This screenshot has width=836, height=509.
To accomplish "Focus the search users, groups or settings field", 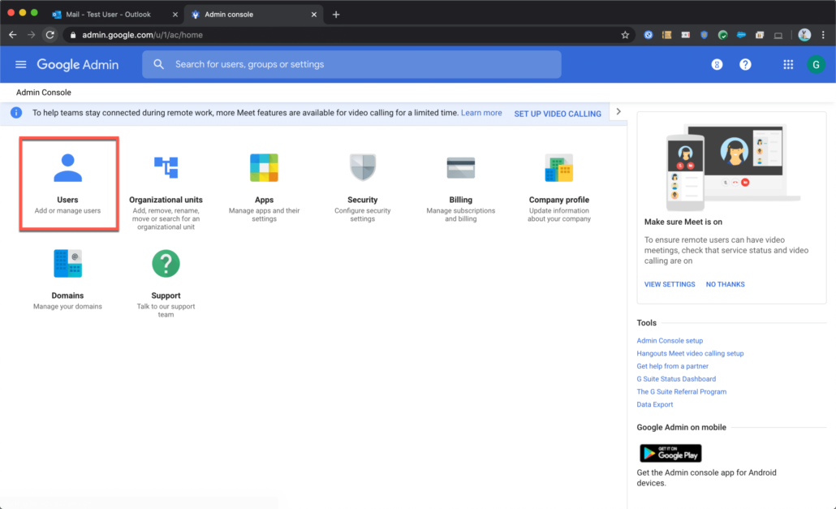I will point(352,64).
